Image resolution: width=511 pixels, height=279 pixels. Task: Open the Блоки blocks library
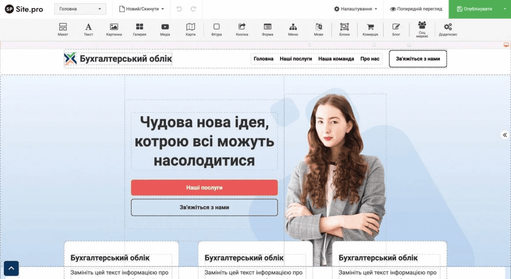pyautogui.click(x=344, y=30)
